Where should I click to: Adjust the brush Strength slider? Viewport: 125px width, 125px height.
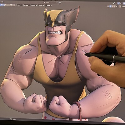tap(7, 5)
